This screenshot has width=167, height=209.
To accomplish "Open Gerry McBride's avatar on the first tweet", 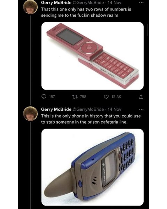I will (x=30, y=7).
